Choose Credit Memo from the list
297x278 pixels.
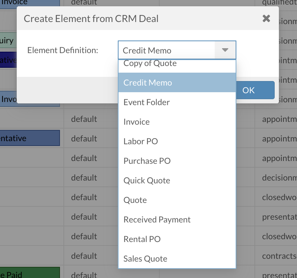pyautogui.click(x=148, y=83)
